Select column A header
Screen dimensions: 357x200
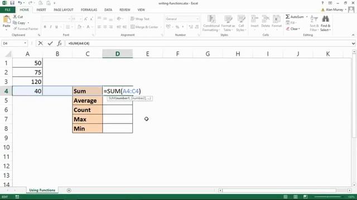[27, 54]
